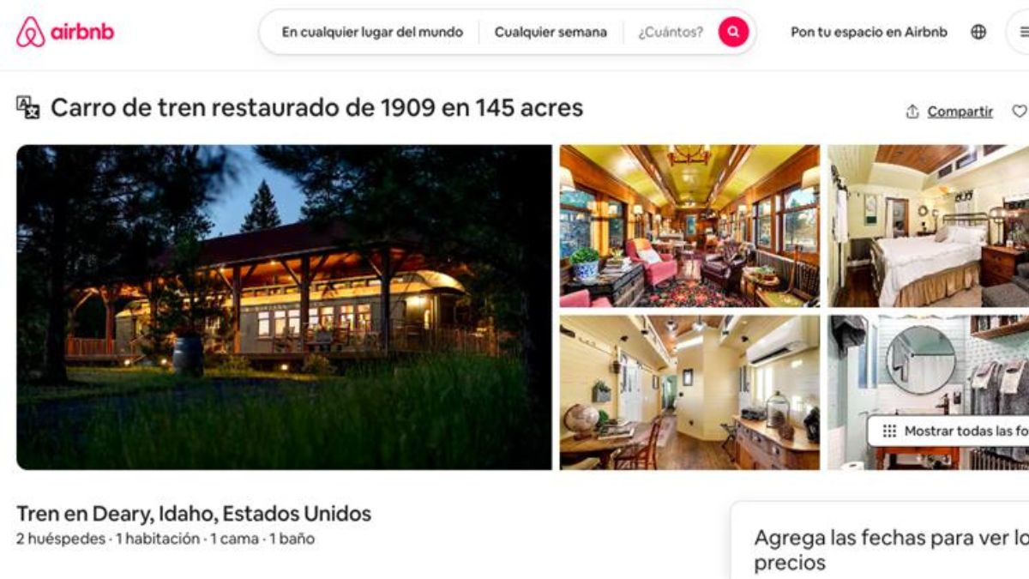Click the translate icon beside title
The height and width of the screenshot is (579, 1029).
coord(28,107)
